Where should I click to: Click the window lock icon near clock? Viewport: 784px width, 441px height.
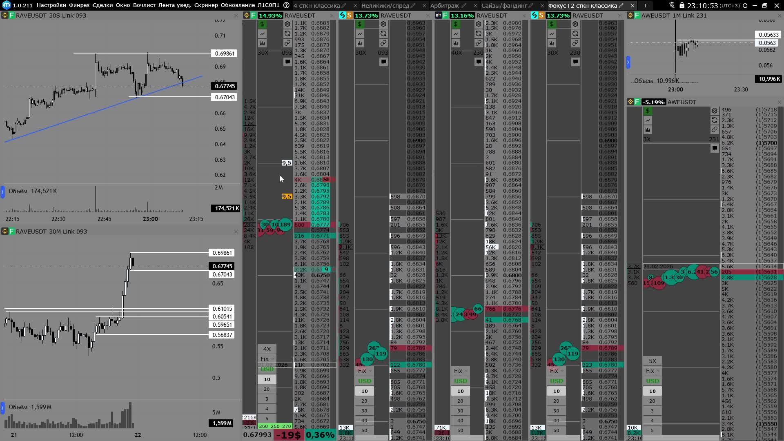(x=682, y=5)
